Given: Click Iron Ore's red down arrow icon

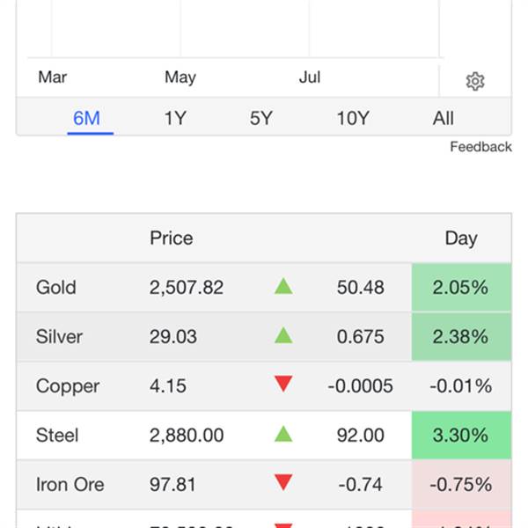Looking at the screenshot, I should [283, 483].
